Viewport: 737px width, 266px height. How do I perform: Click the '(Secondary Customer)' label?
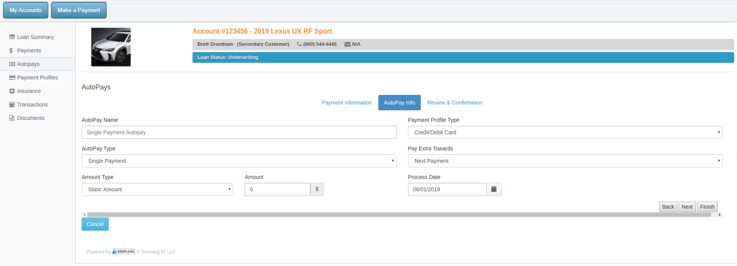pyautogui.click(x=263, y=44)
